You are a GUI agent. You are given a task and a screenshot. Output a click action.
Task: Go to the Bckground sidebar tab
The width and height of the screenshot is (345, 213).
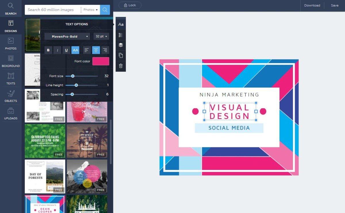click(11, 61)
